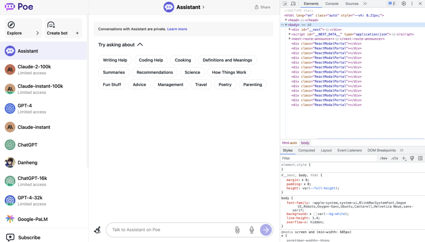425x242 pixels.
Task: Click the background color swatch in body styles
Action: (315, 214)
